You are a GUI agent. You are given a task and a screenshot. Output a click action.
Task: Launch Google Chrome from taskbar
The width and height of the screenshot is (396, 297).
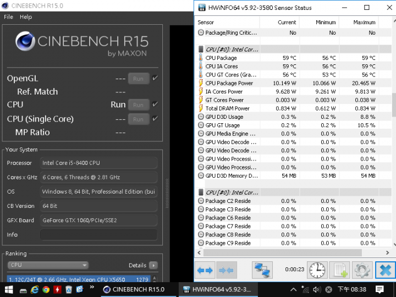46,289
